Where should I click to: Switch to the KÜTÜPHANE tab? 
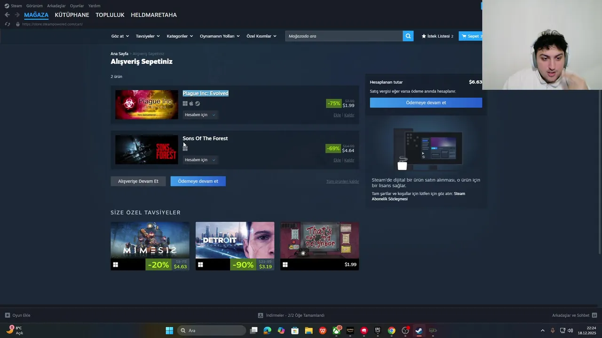[x=72, y=15]
